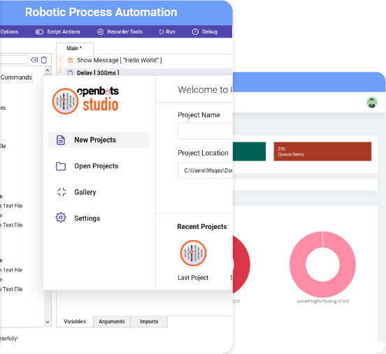Click the Run play triangle icon
Screen dimensions: 386x354
coord(162,31)
